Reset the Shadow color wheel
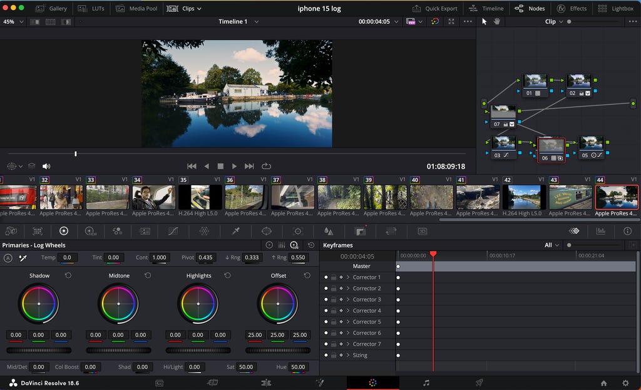This screenshot has height=390, width=641. pos(68,275)
